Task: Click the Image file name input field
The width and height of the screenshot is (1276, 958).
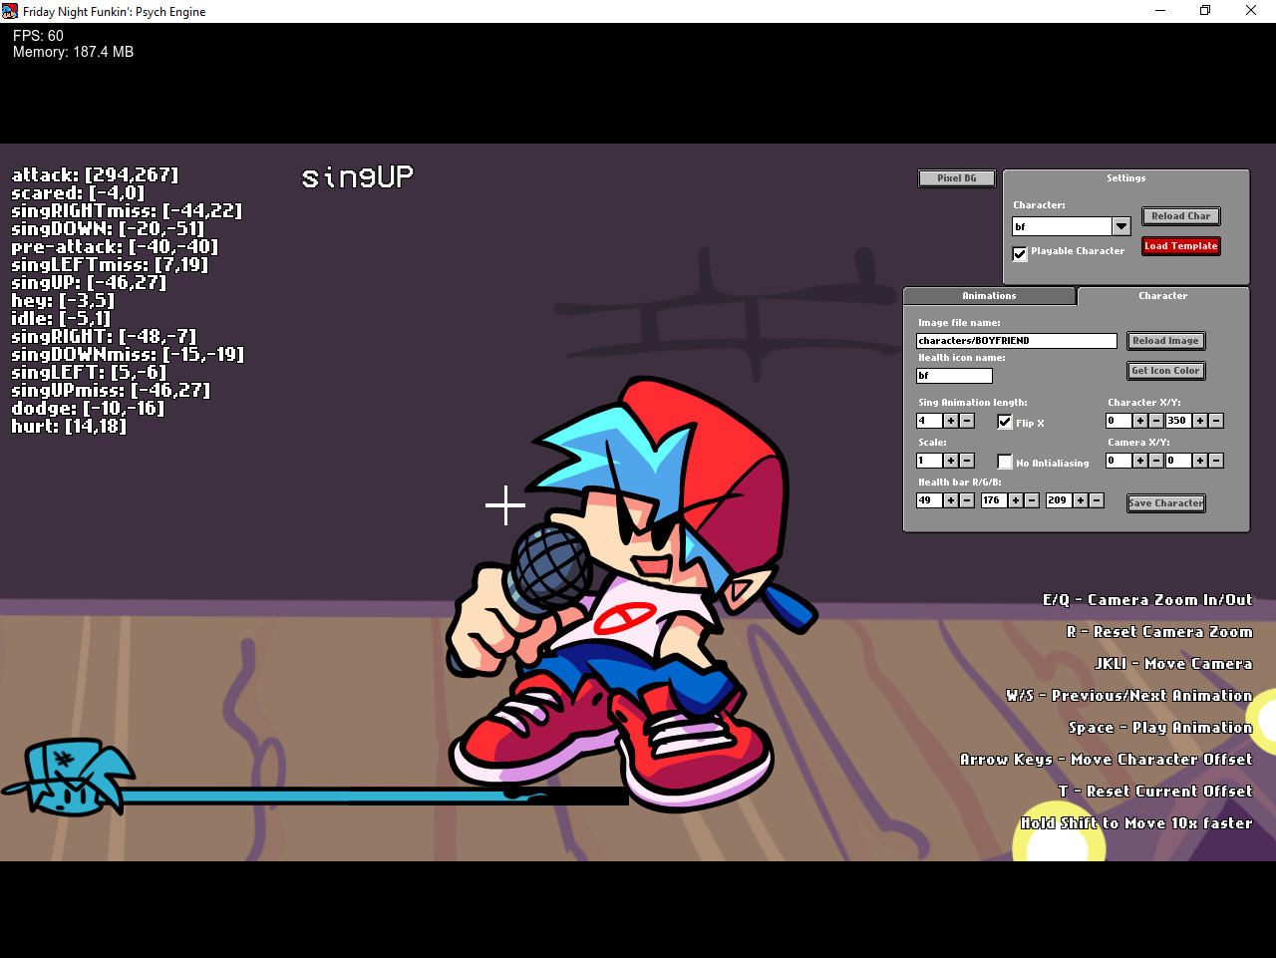Action: point(1016,340)
